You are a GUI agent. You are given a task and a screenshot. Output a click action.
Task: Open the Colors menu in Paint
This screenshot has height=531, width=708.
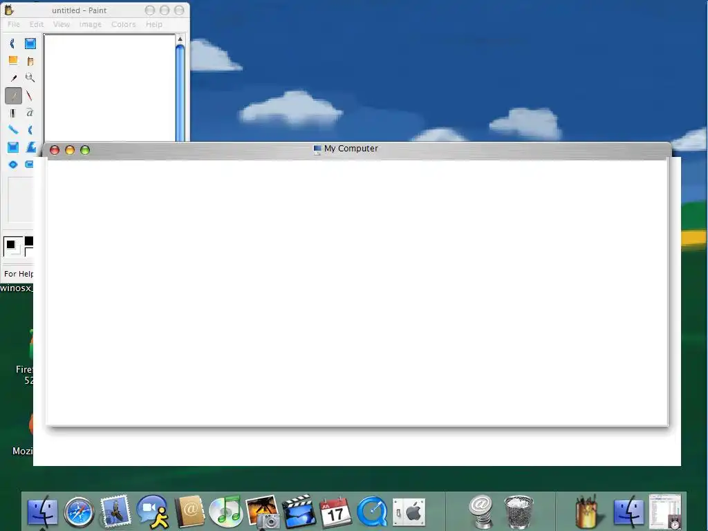tap(123, 24)
